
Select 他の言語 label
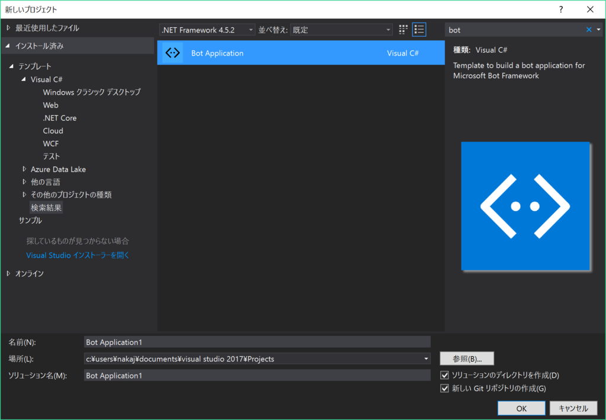click(46, 182)
